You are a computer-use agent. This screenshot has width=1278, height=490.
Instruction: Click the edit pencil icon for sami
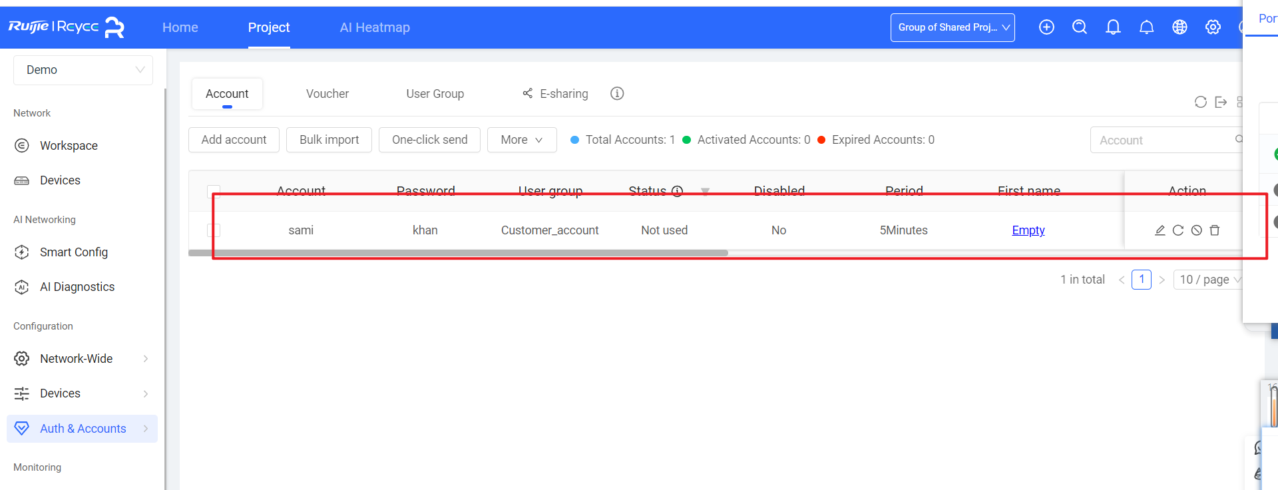click(1160, 230)
